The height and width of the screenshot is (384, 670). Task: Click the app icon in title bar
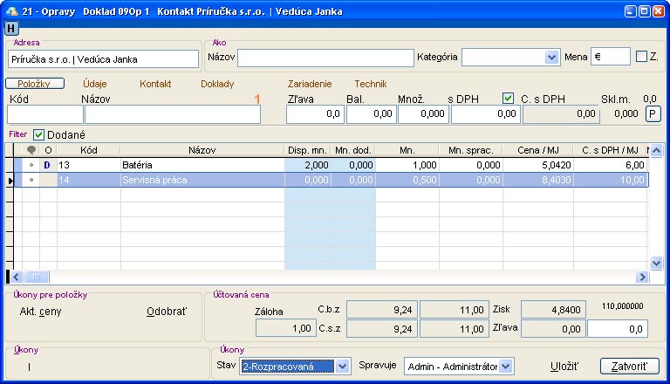(10, 11)
